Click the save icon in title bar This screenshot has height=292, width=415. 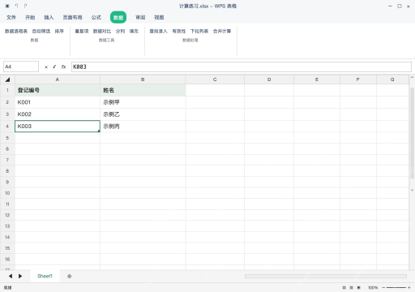click(7, 6)
